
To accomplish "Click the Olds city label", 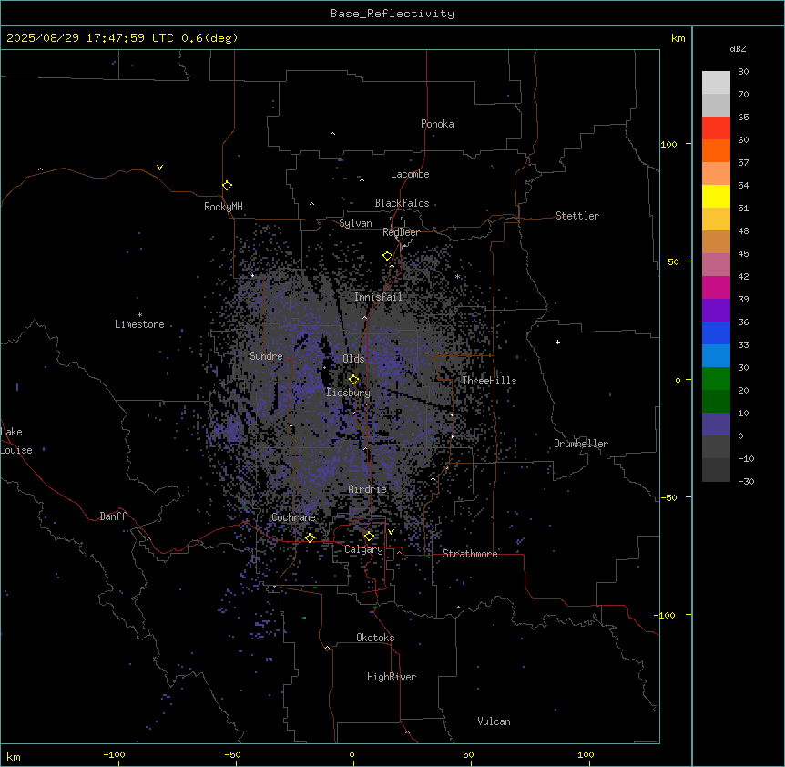I will click(x=353, y=359).
